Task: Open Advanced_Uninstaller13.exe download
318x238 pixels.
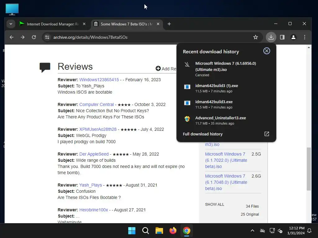Action: pos(226,121)
